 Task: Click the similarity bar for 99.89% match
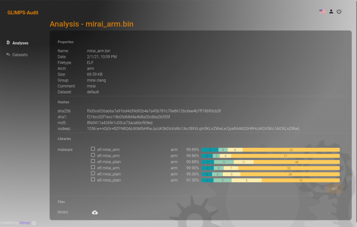[270, 150]
